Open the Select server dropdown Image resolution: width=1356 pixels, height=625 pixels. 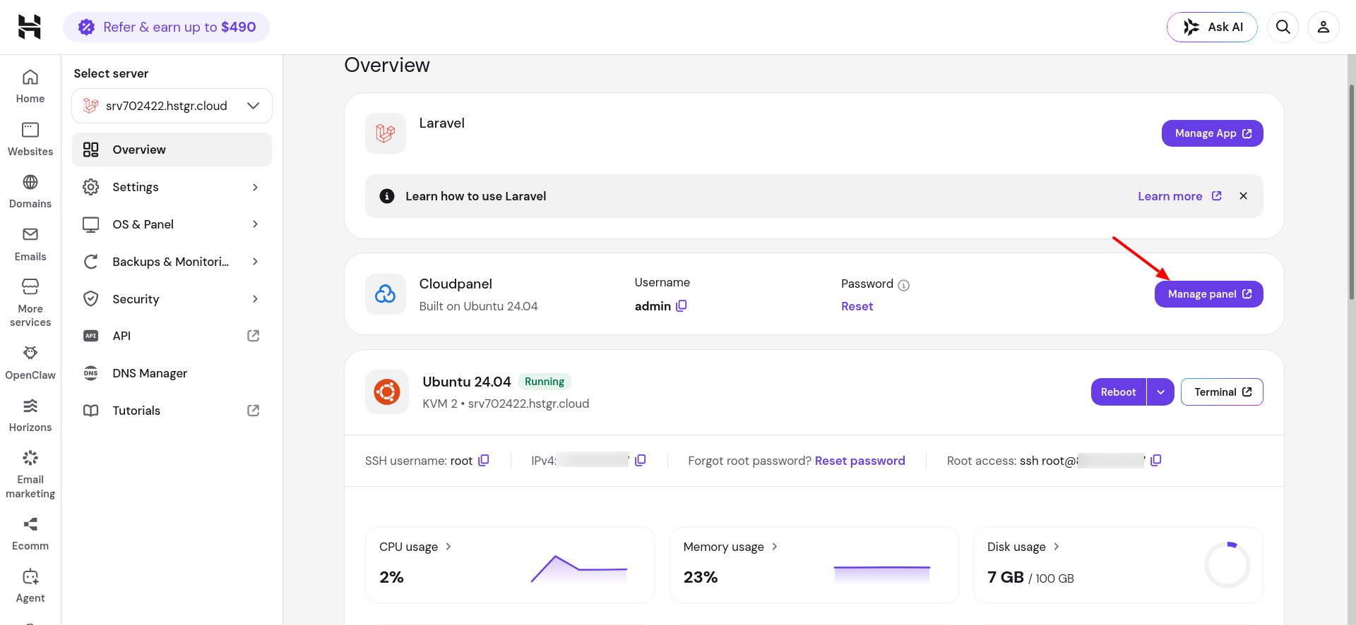[172, 106]
